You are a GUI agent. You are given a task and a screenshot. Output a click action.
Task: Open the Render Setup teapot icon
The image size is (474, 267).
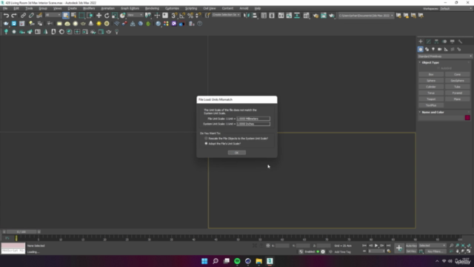pyautogui.click(x=316, y=16)
